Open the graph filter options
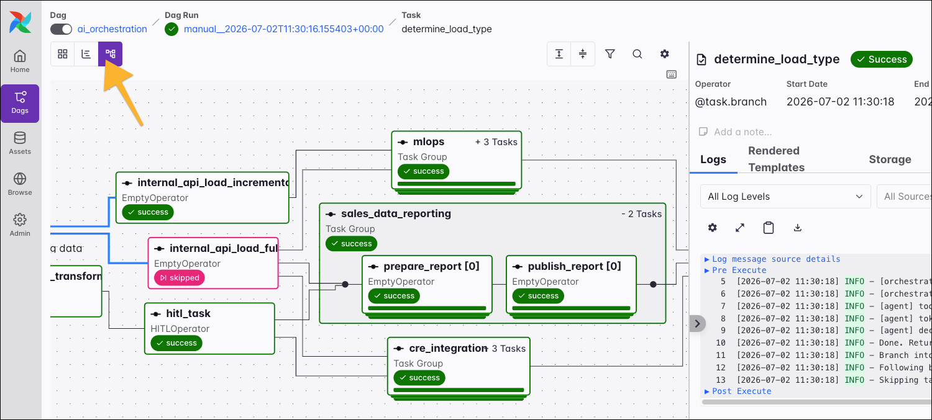Screen dimensions: 932x420 click(610, 54)
